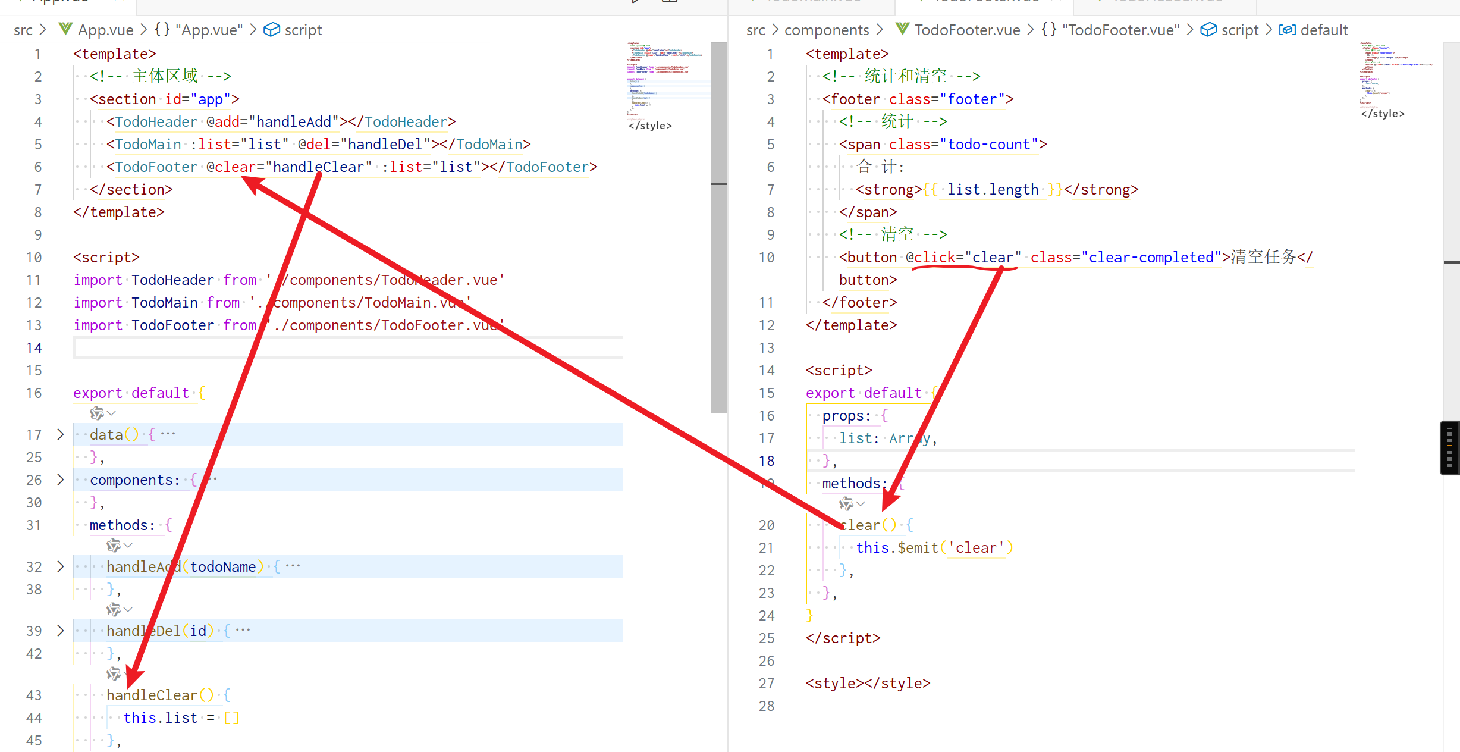The image size is (1460, 752).
Task: Expand the folded components block at line 26
Action: (60, 480)
